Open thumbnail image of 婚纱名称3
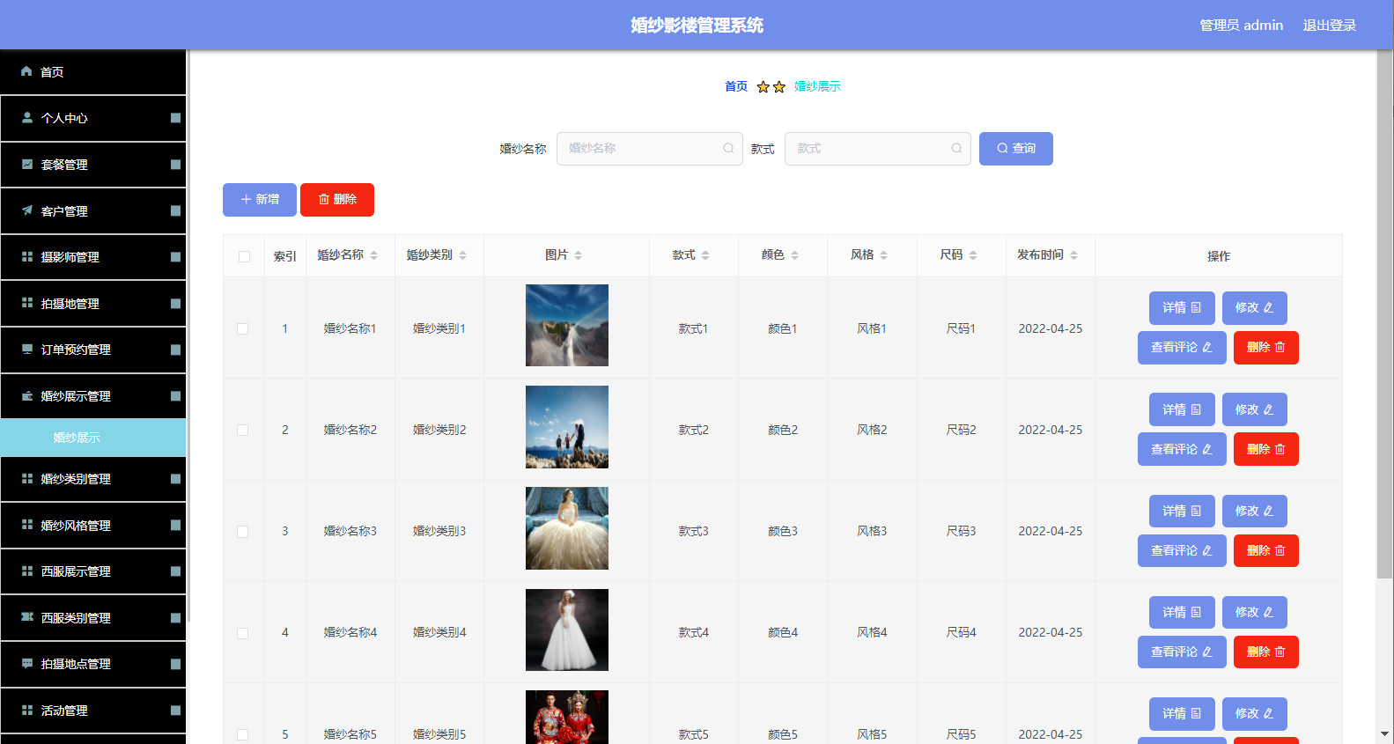1394x744 pixels. pos(567,528)
